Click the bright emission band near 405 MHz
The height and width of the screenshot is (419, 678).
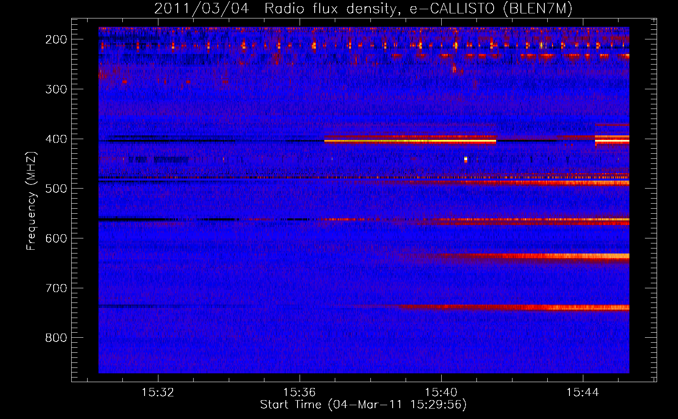(410, 141)
